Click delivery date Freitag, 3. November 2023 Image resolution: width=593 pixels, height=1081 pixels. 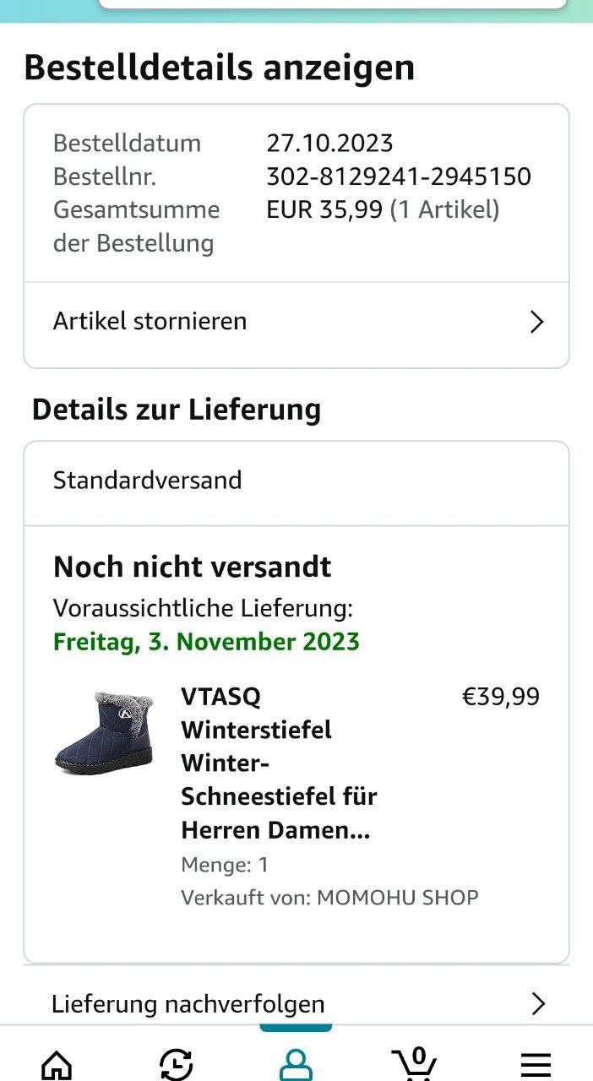click(x=207, y=642)
